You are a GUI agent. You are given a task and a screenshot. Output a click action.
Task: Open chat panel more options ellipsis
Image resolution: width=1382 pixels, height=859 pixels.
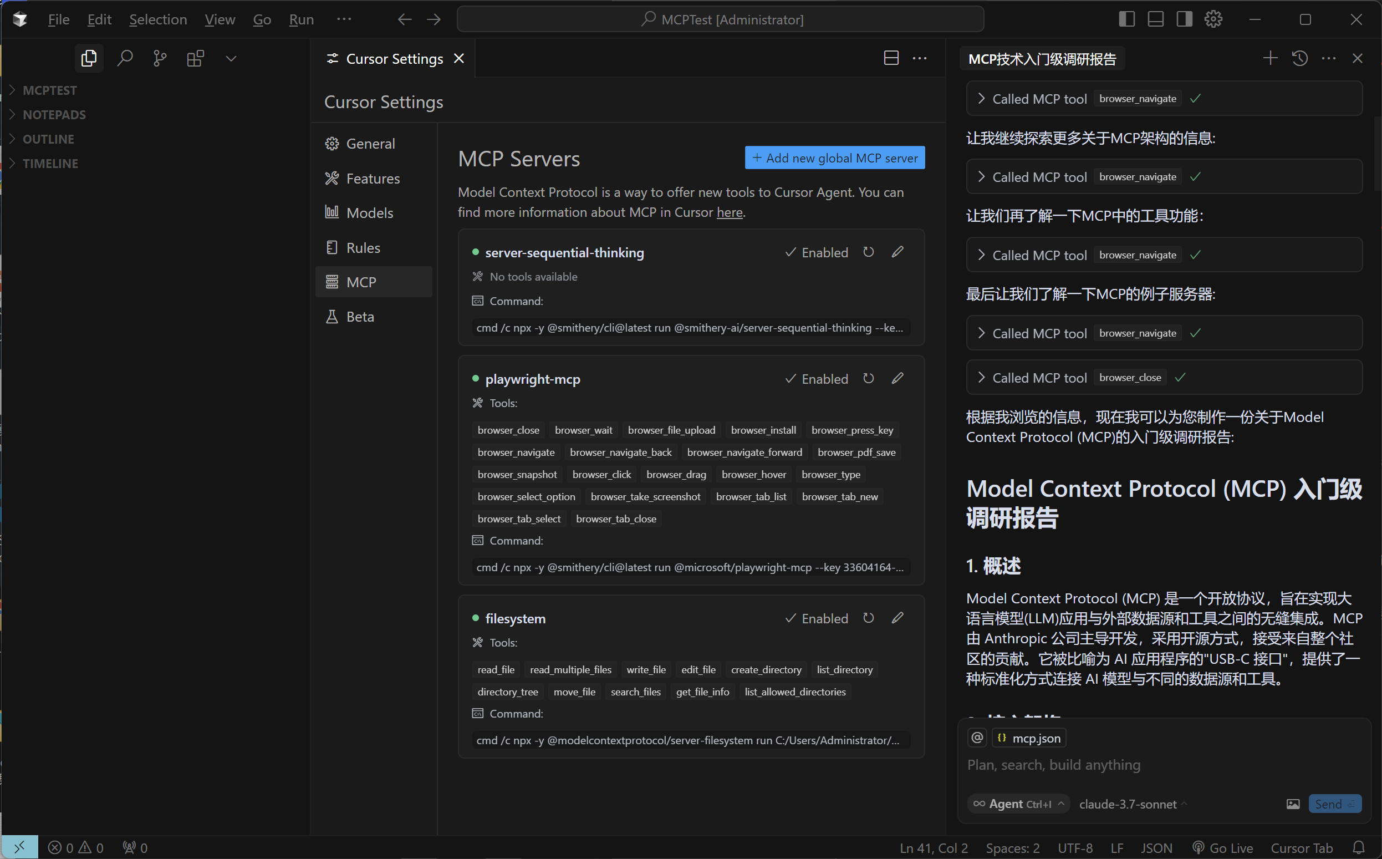1329,58
